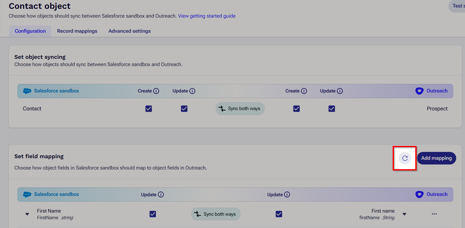Open the View getting started guide link
The image size is (465, 228).
[x=207, y=16]
